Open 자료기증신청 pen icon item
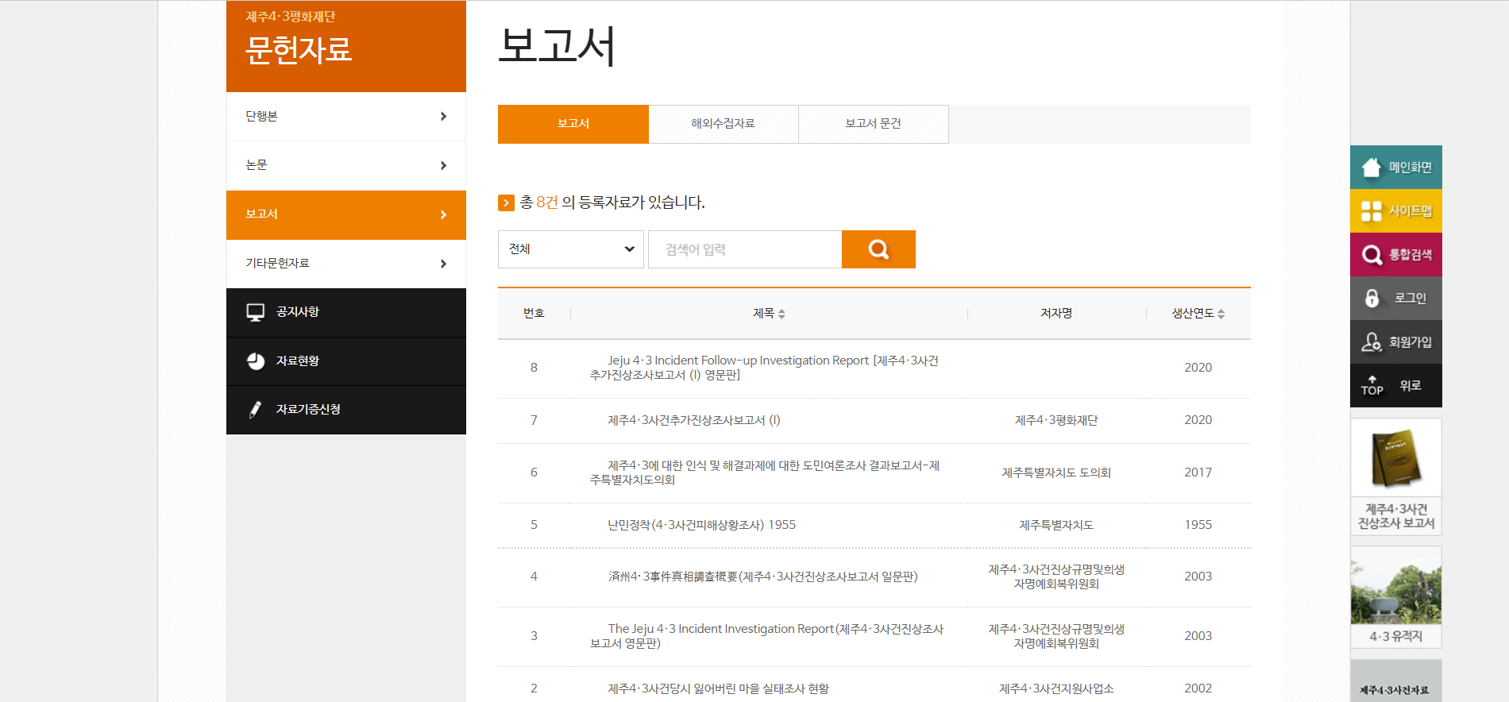 [255, 410]
